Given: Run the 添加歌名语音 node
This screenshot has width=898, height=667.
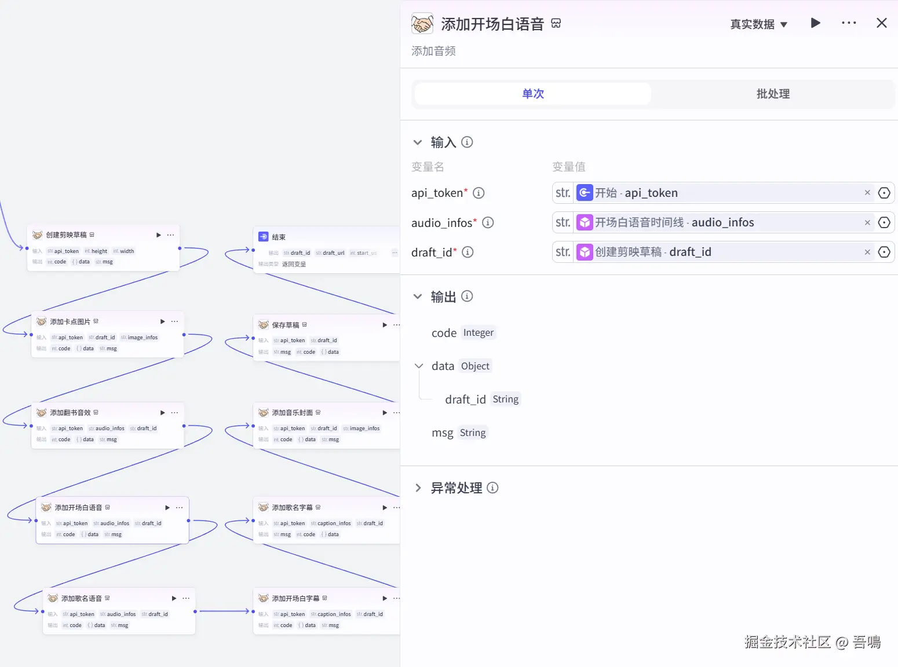Looking at the screenshot, I should [174, 599].
